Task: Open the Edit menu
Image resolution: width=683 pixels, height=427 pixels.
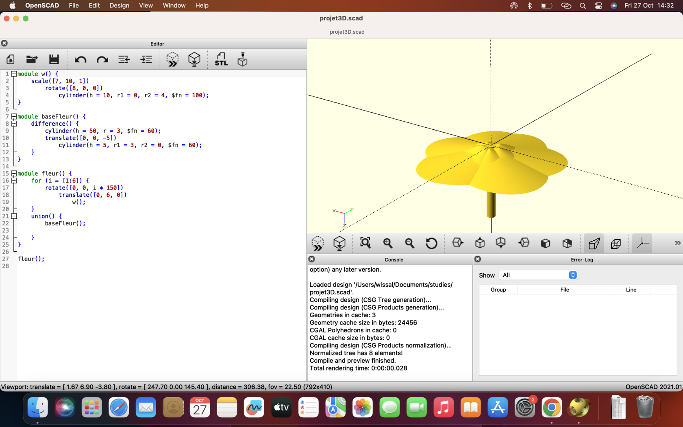Action: click(x=94, y=5)
